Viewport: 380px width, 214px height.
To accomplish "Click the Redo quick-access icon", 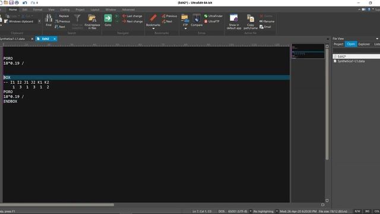I will coord(33,3).
